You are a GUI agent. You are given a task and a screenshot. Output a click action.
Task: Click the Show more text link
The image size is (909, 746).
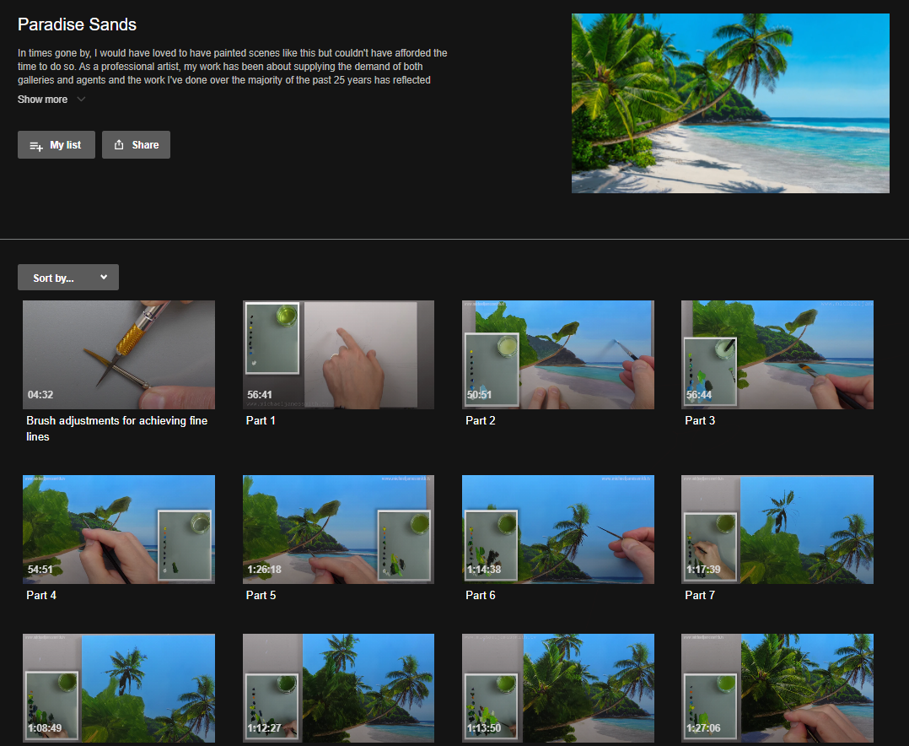point(42,100)
